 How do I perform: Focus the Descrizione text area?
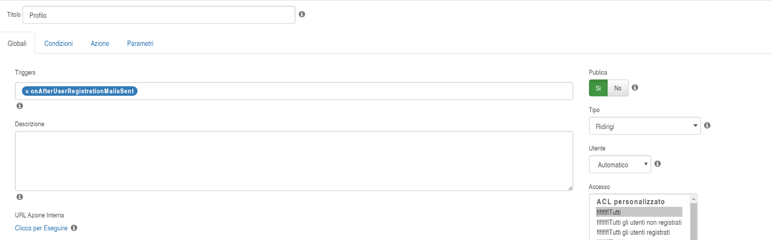[x=294, y=161]
